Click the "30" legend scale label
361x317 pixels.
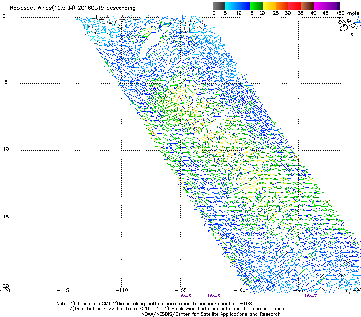[288, 13]
